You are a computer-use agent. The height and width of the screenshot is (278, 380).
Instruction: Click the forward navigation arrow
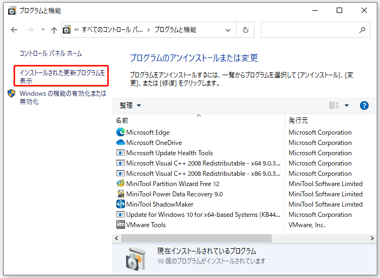pos(30,30)
